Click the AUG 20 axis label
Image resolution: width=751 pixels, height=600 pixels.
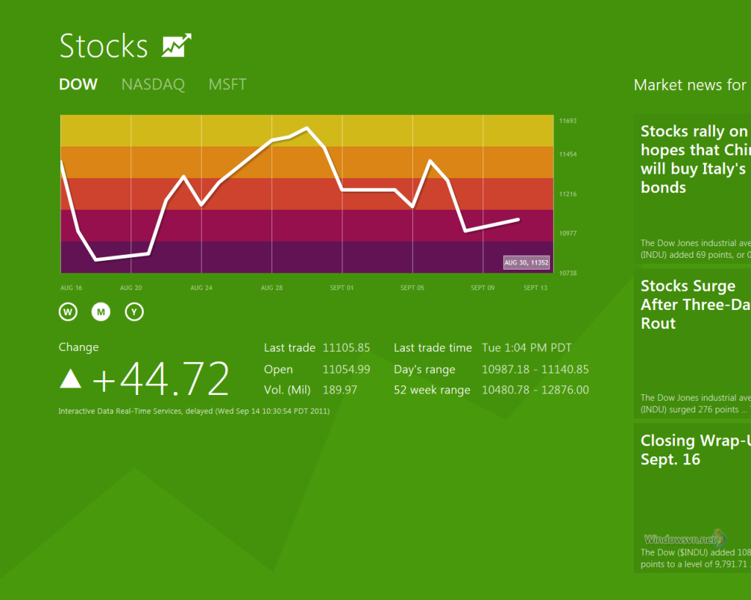(x=131, y=288)
